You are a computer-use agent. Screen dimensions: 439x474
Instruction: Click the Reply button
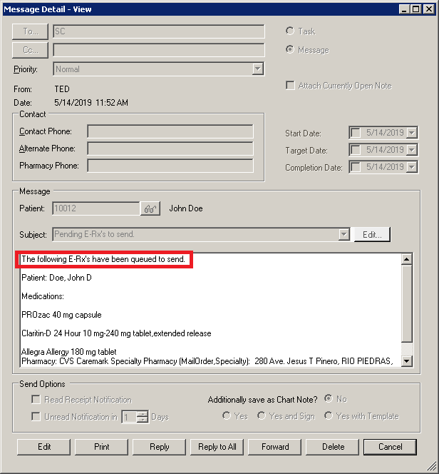coord(159,447)
